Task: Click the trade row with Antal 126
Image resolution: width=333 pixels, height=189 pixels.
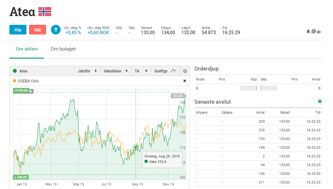Action: 258,174
